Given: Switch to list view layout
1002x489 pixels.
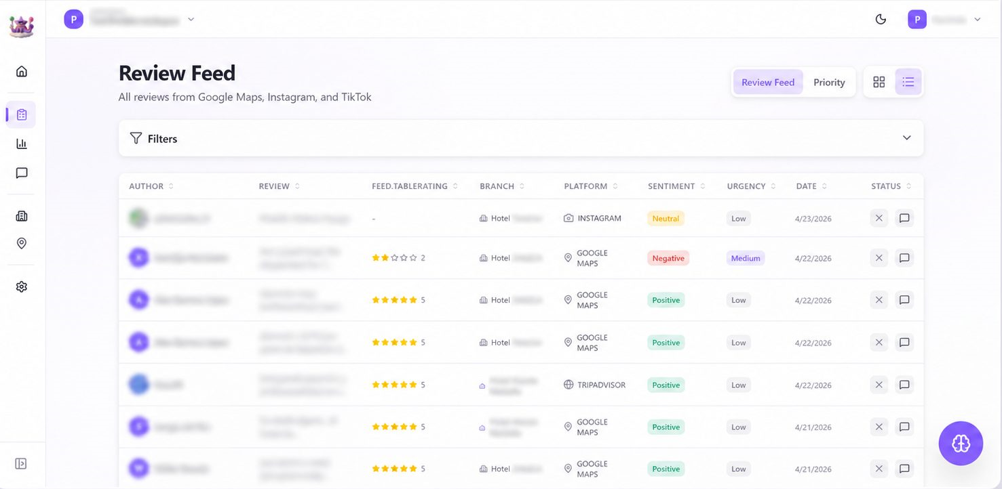Looking at the screenshot, I should 908,82.
